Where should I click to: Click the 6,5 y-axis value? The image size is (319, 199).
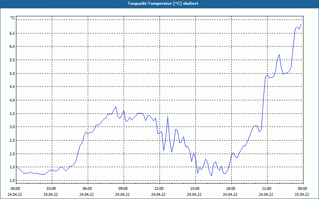(12, 33)
